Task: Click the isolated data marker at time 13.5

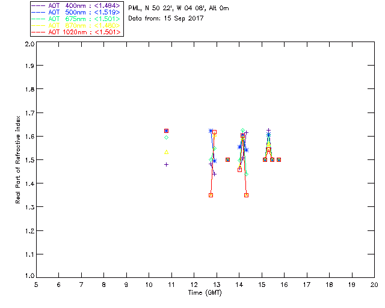Action: [x=227, y=159]
